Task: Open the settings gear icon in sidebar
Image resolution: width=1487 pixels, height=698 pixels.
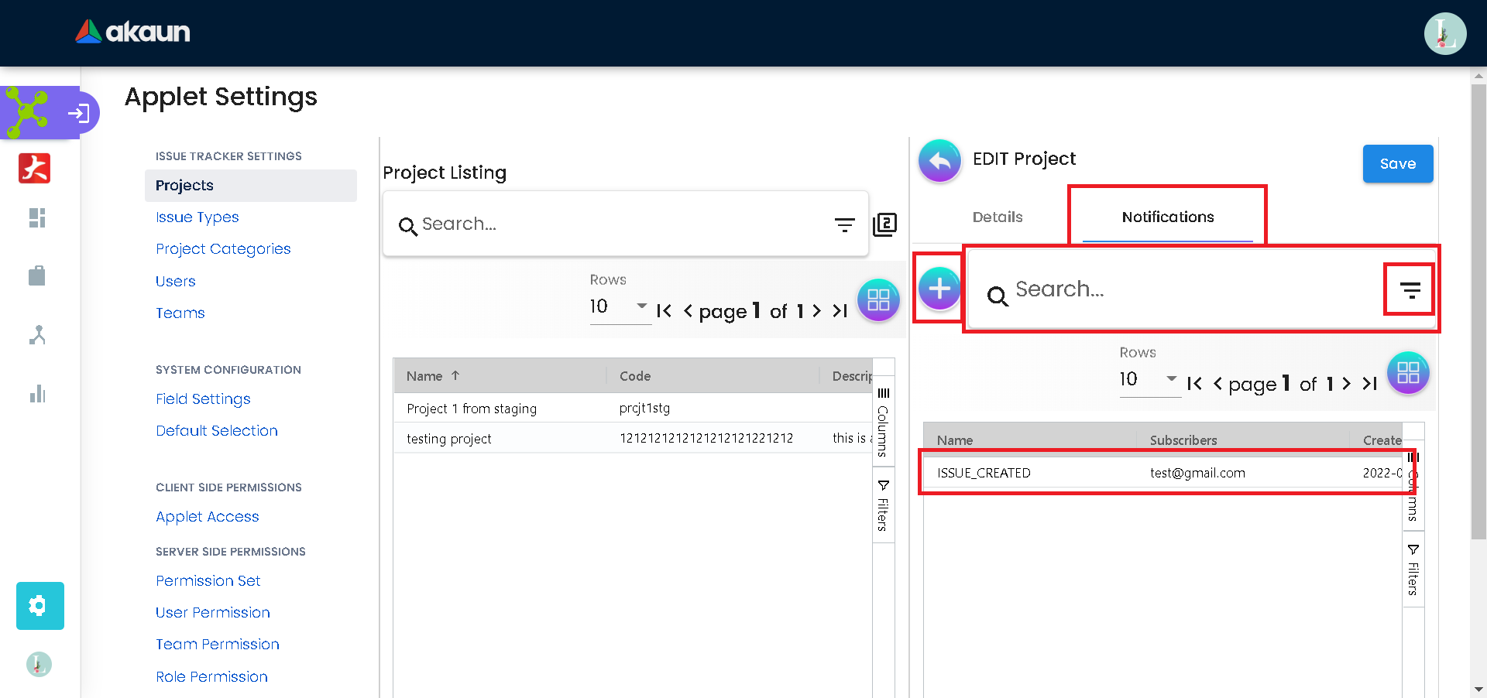Action: tap(39, 605)
